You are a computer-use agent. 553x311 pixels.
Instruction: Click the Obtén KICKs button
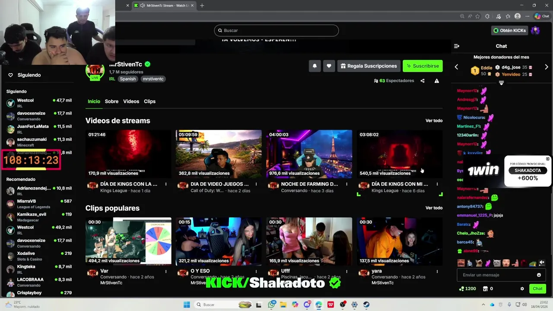click(510, 31)
